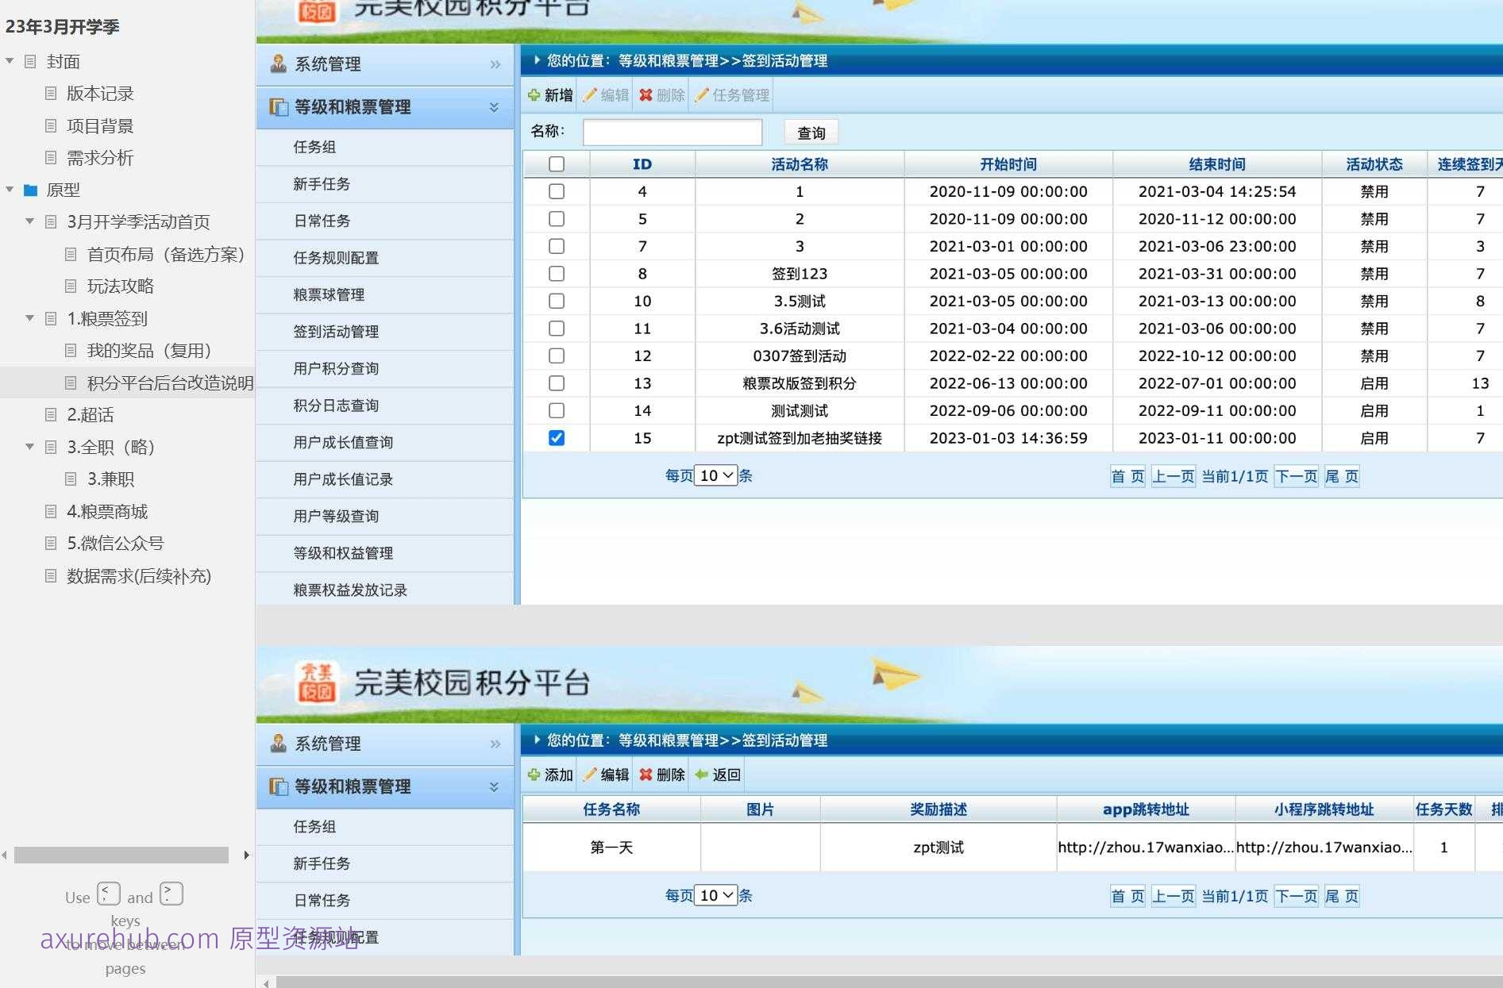Image resolution: width=1503 pixels, height=988 pixels.
Task: Go to 尾页 (last page) link
Action: click(x=1342, y=476)
